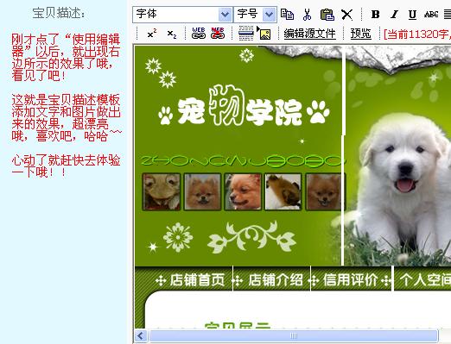Click the horizontal scrollbar left arrow

coord(141,335)
